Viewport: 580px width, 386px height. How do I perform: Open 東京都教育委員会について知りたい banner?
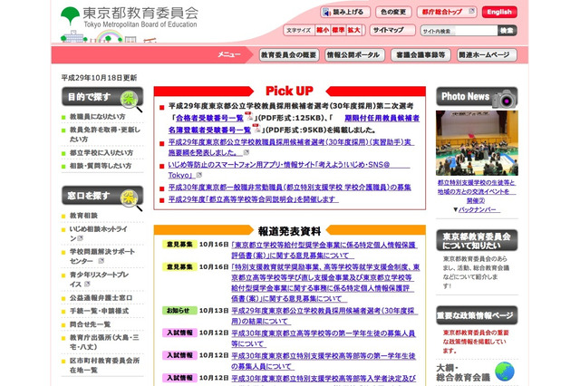click(477, 241)
